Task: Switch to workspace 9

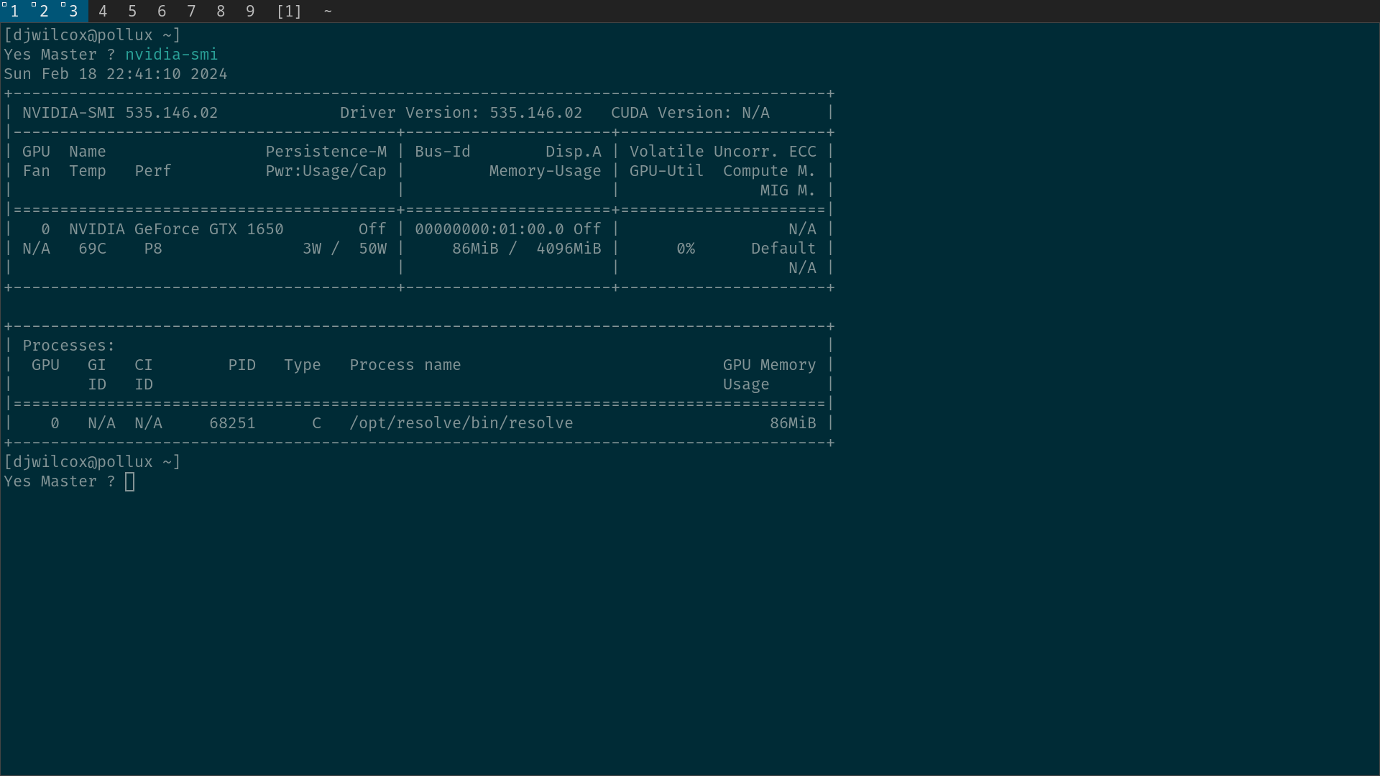Action: point(250,11)
